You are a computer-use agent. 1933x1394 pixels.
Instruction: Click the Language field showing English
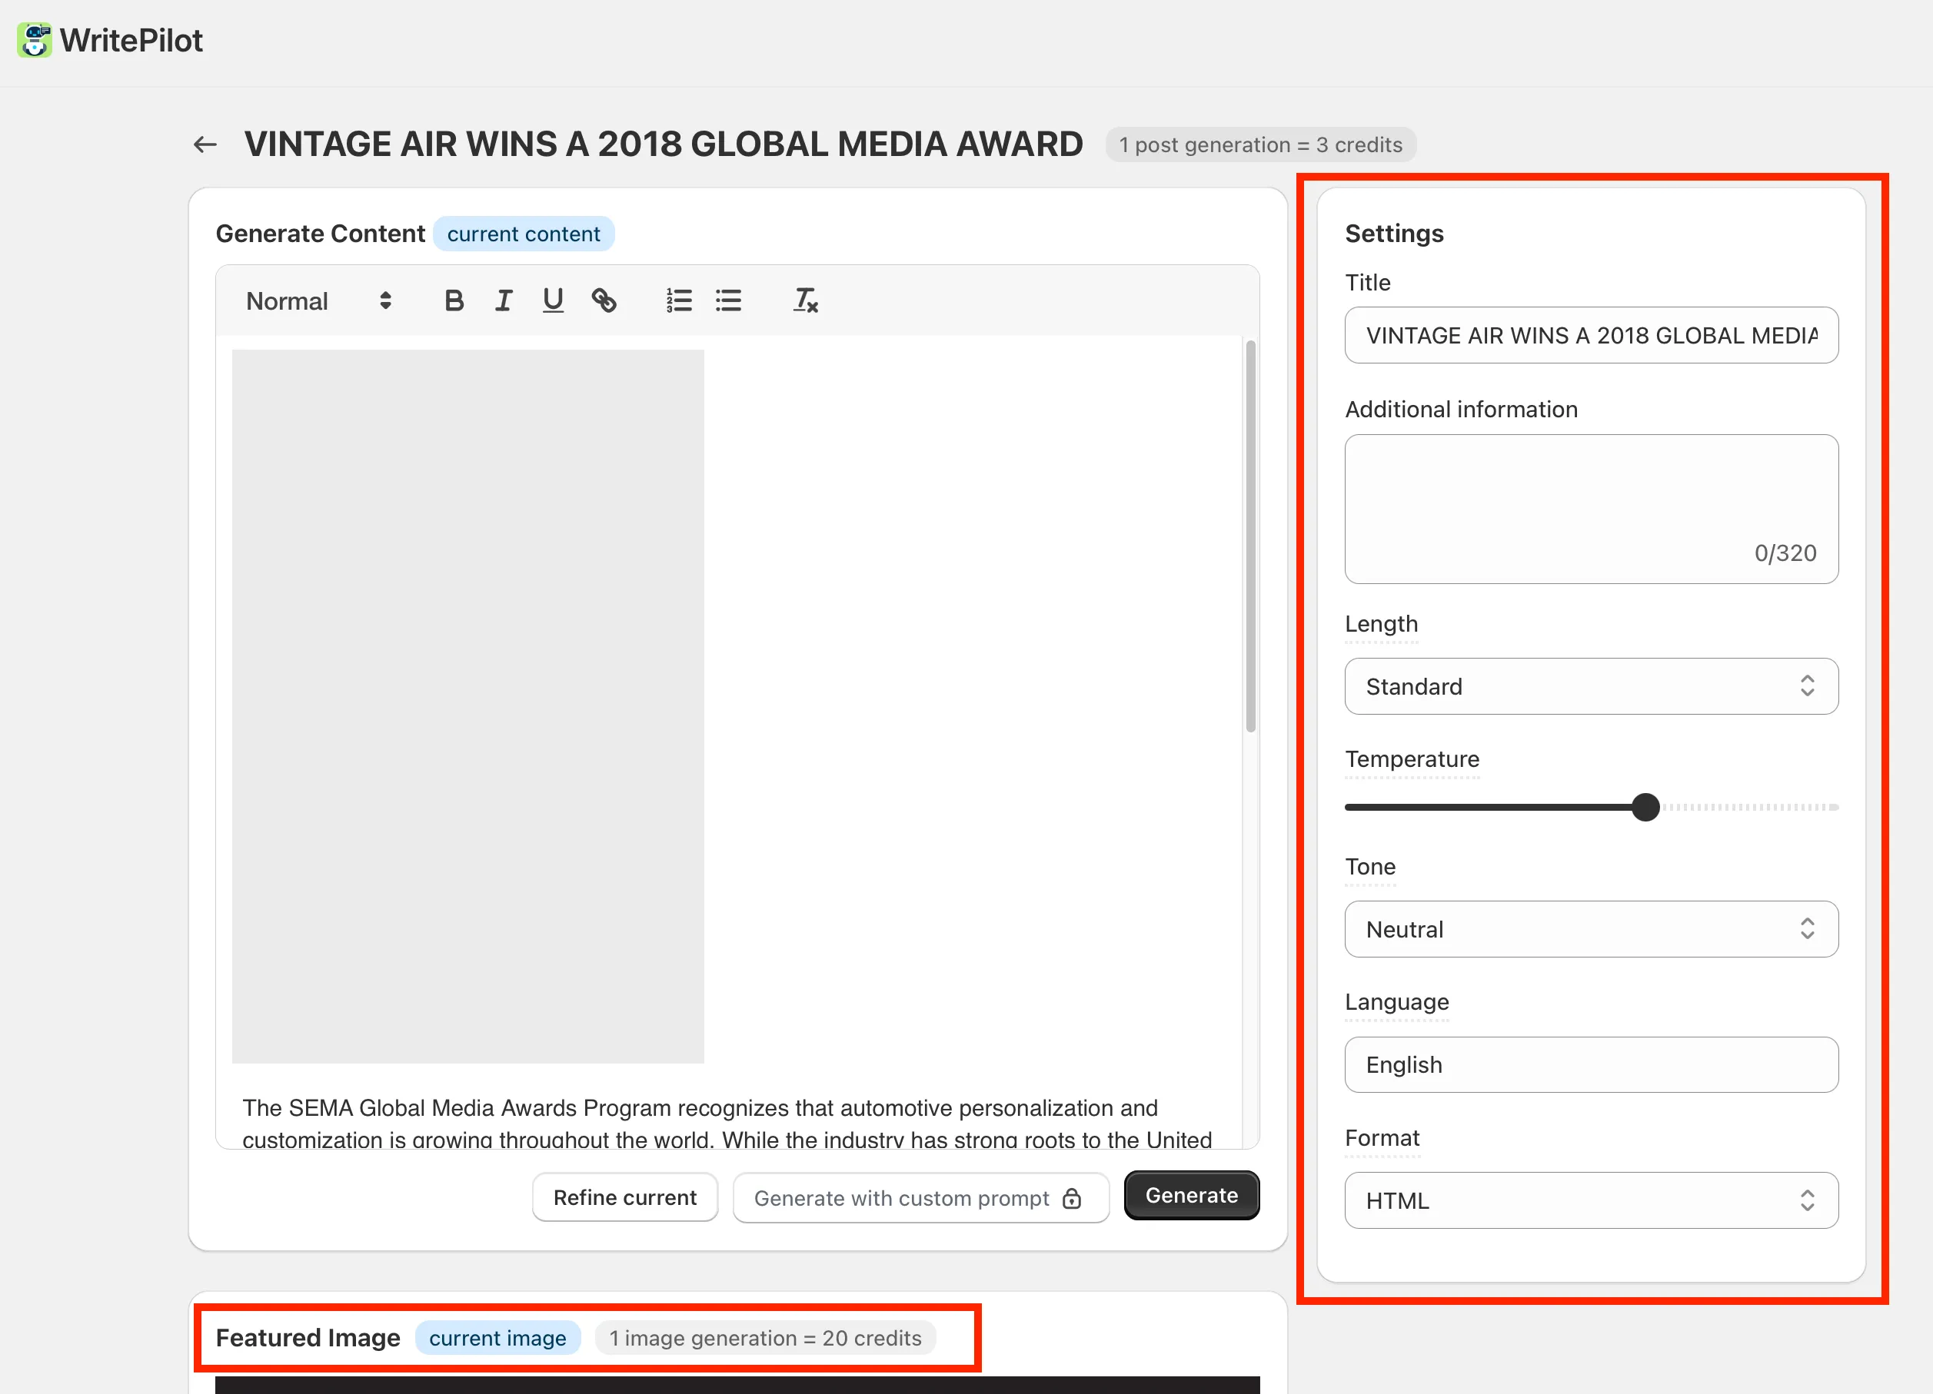[x=1590, y=1065]
